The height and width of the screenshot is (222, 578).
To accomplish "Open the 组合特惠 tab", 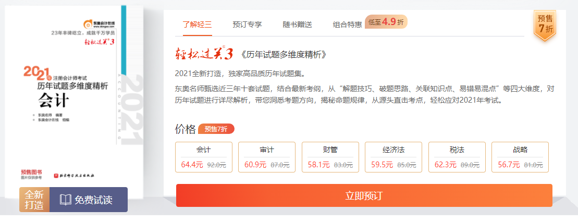I will click(x=347, y=24).
